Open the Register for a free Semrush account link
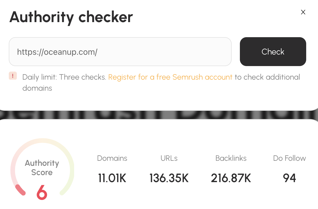 click(x=170, y=77)
